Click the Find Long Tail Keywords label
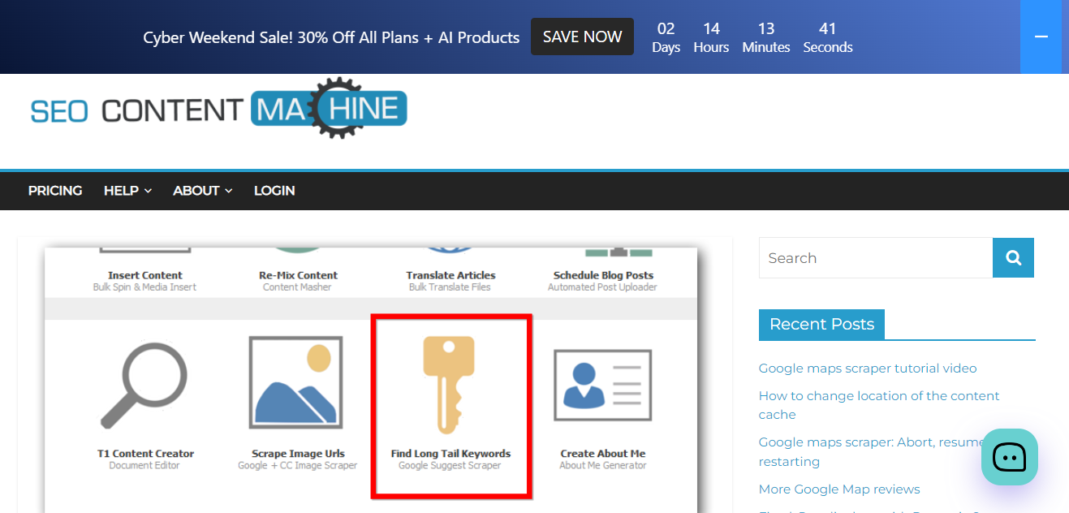 coord(450,454)
